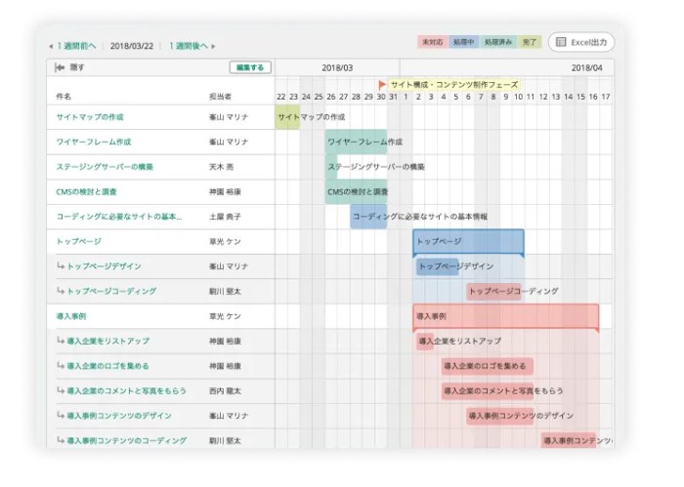Viewport: 684px width, 487px height.
Task: Click the red milestone flag icon
Action: [x=383, y=85]
